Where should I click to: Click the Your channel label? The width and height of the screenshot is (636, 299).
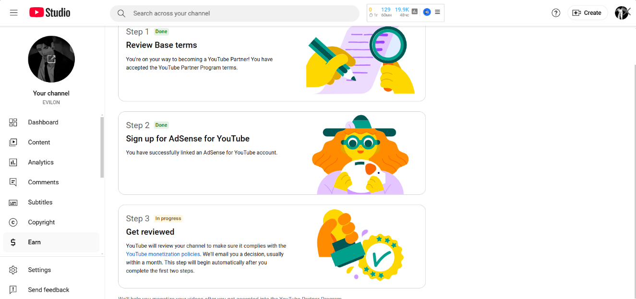pyautogui.click(x=51, y=94)
